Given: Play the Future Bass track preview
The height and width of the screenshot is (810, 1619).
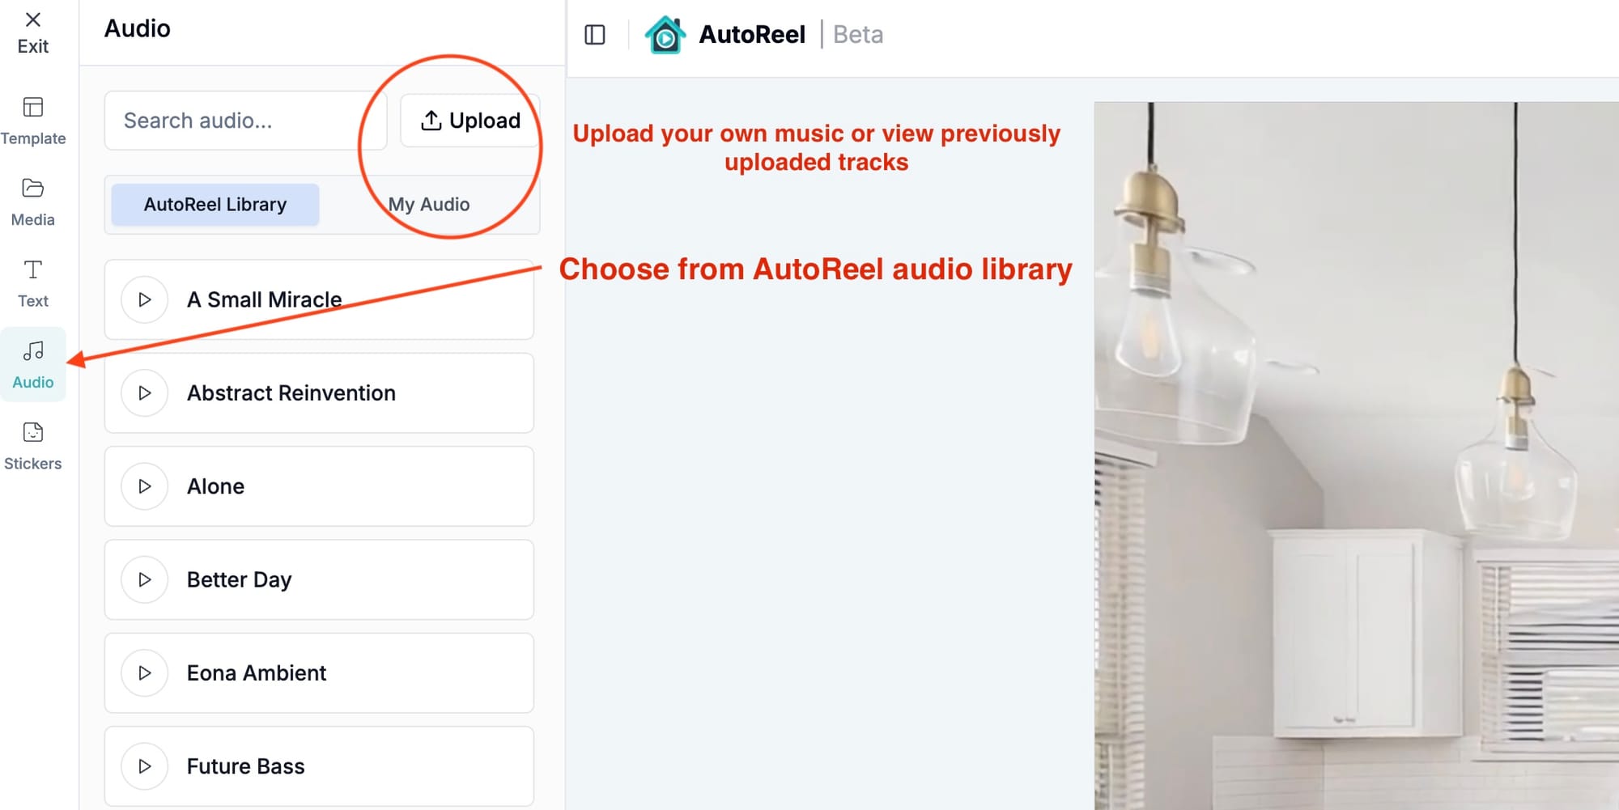Looking at the screenshot, I should 145,766.
